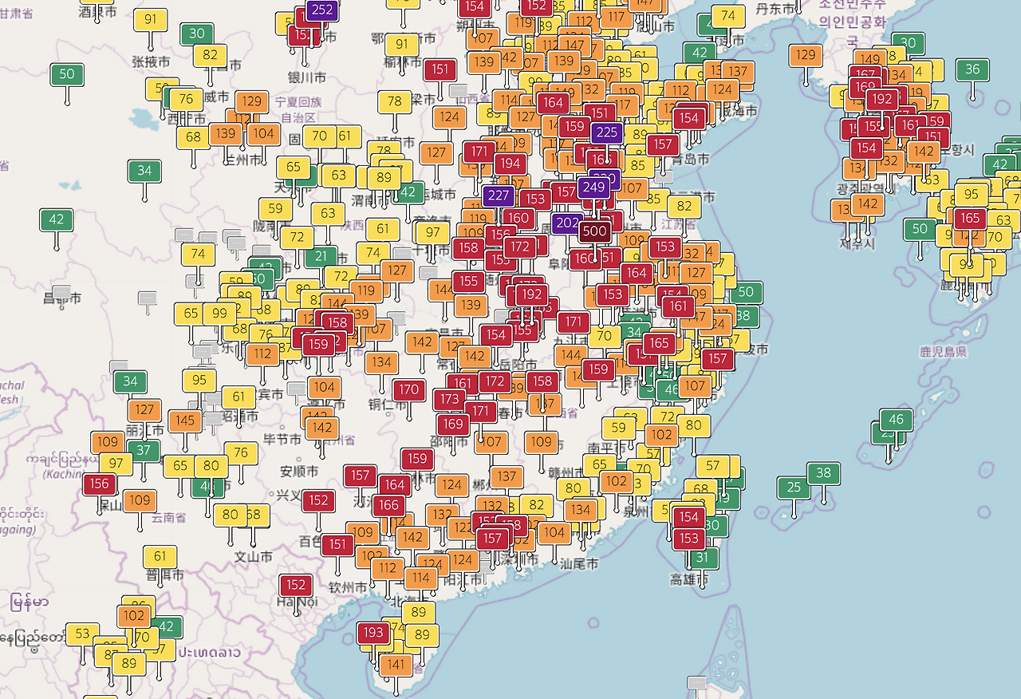Open the purple 225 AQI station

607,132
